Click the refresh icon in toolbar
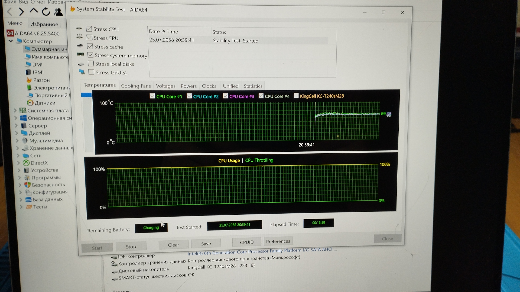The image size is (520, 292). point(46,12)
